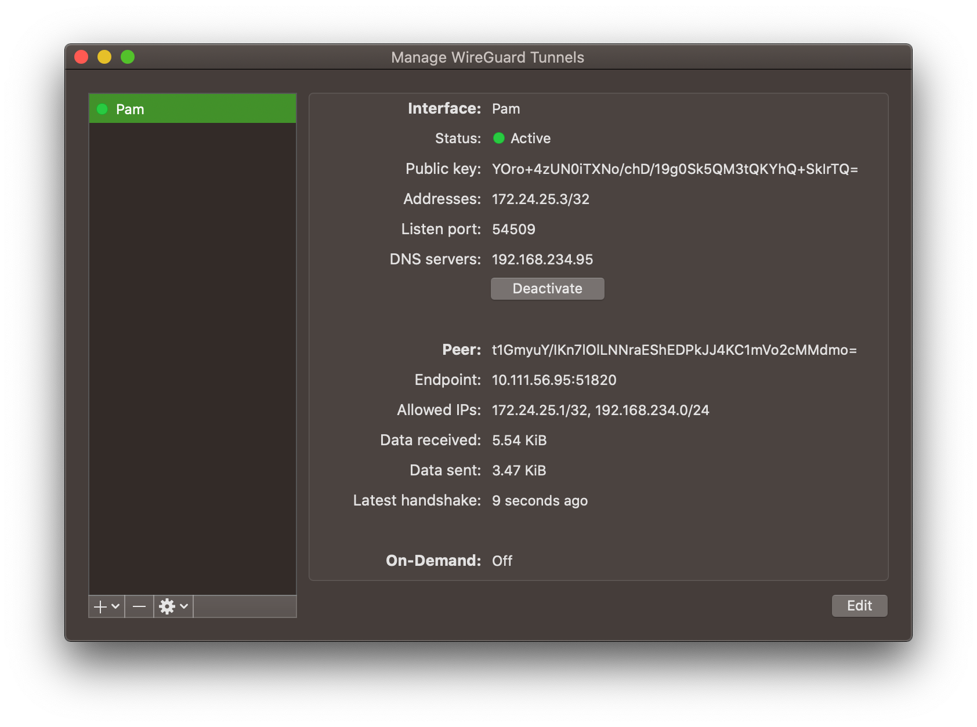The height and width of the screenshot is (727, 977).
Task: Open the gear actions menu
Action: [x=173, y=606]
